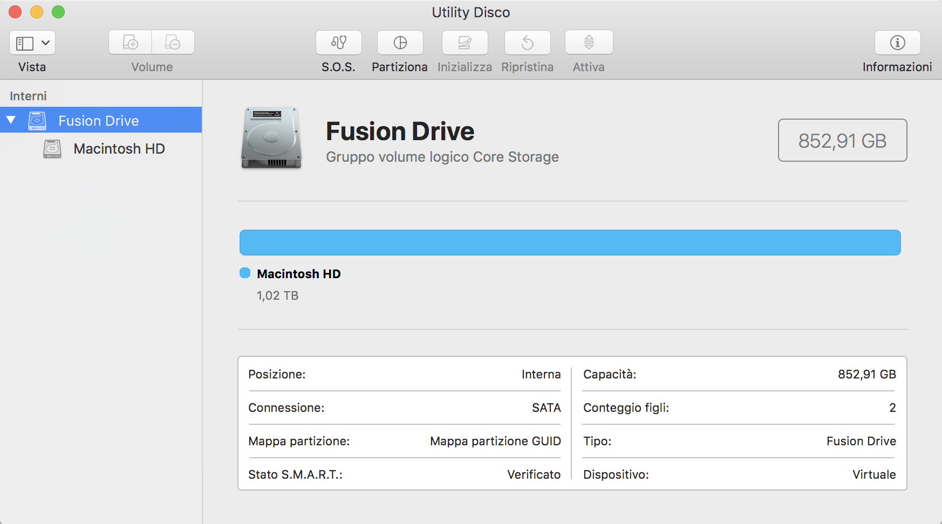Click the large Fusion Drive disk image
This screenshot has width=942, height=524.
(x=271, y=138)
